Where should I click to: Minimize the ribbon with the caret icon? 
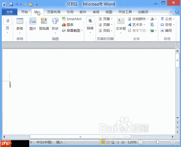(x=171, y=12)
